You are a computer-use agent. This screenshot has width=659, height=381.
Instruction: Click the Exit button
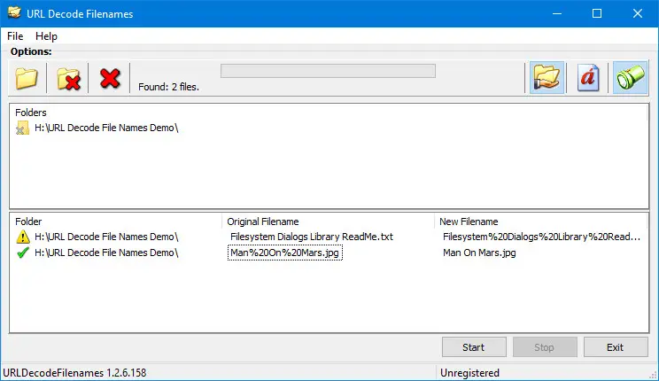coord(616,347)
